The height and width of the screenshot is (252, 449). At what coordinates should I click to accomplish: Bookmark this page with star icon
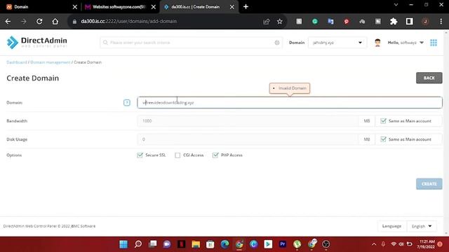[280, 22]
